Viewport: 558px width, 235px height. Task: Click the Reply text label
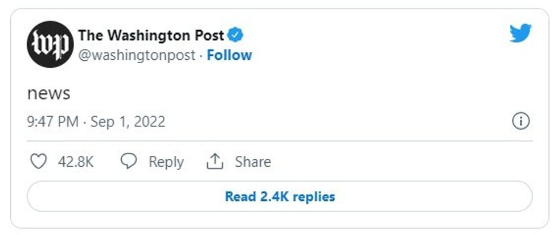(166, 162)
